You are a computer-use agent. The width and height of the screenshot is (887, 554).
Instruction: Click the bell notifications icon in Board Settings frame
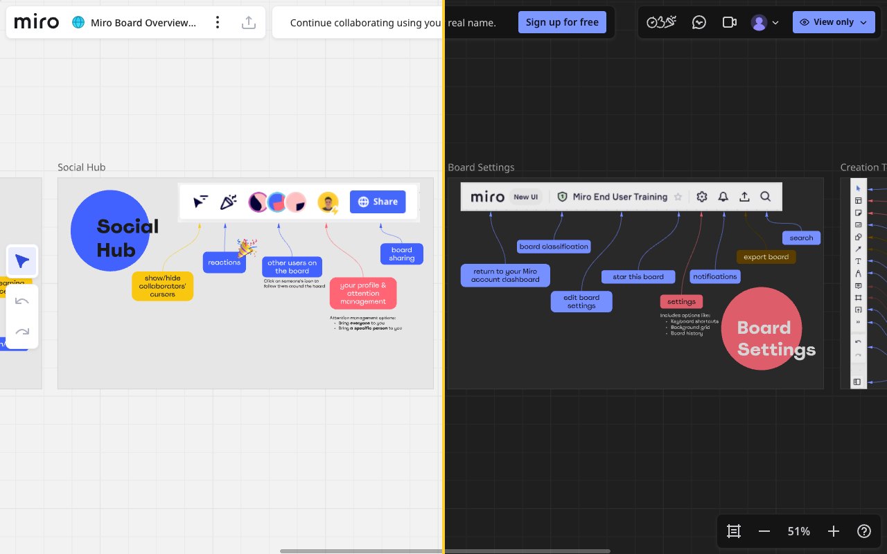coord(723,197)
